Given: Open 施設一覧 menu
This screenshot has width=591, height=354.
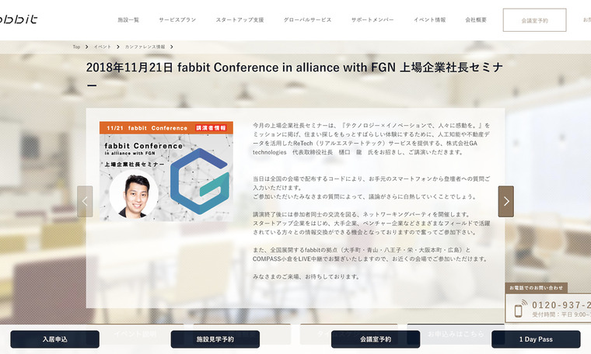Looking at the screenshot, I should point(128,20).
